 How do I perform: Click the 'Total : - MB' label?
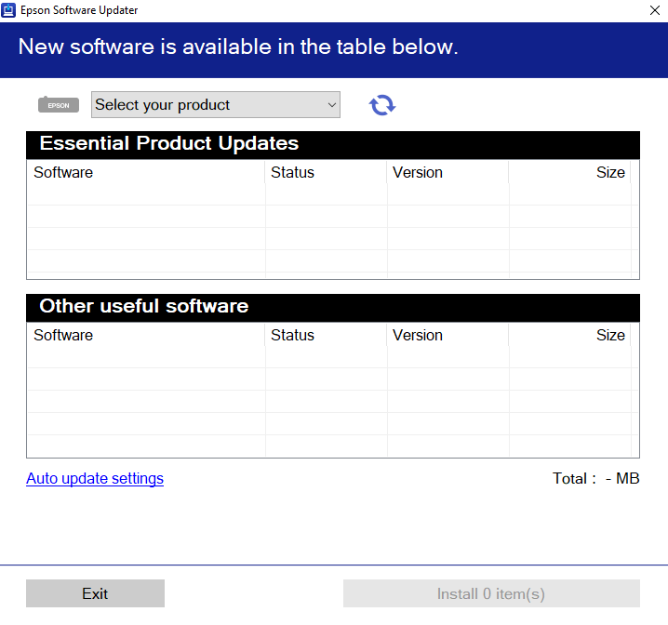point(596,479)
